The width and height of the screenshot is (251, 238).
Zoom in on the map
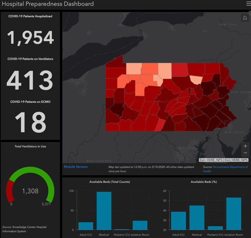coord(245,146)
